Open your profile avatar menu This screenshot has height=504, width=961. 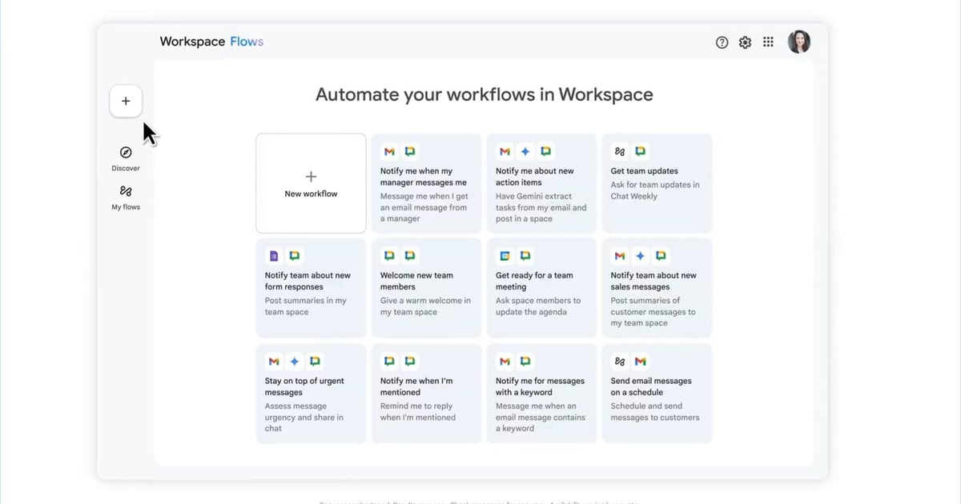pyautogui.click(x=798, y=42)
